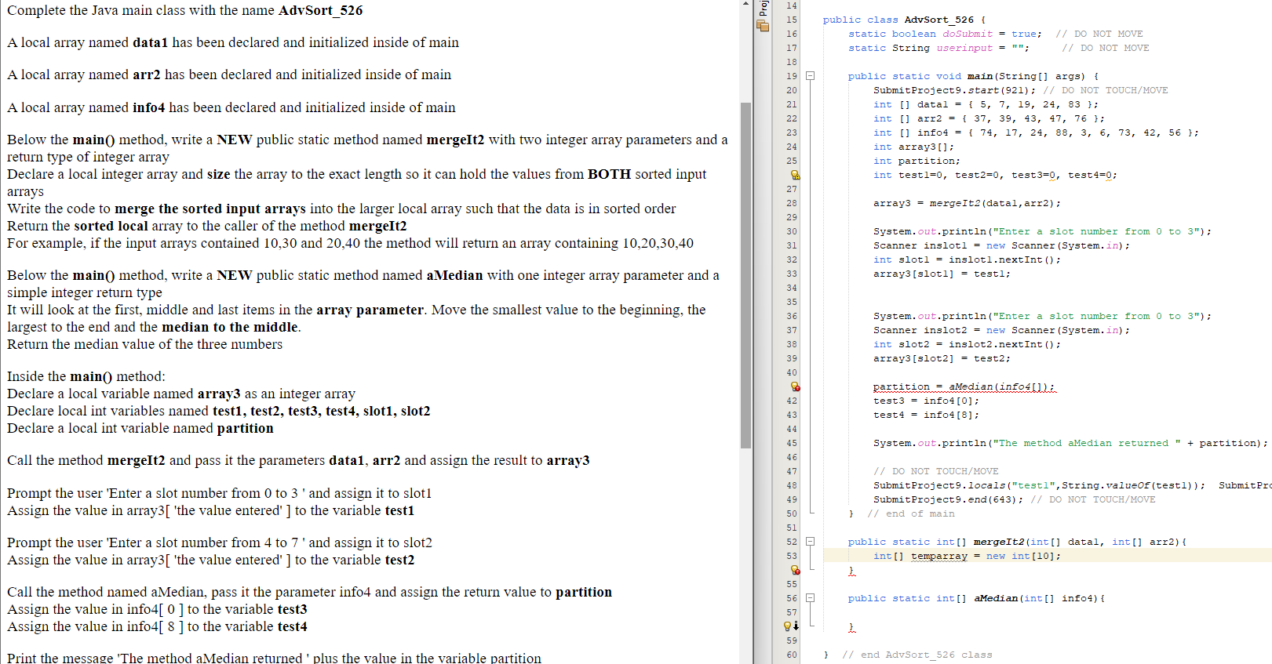Click 'int slot1 = inslot1.nextInt();' line
Image resolution: width=1272 pixels, height=664 pixels.
tap(968, 259)
